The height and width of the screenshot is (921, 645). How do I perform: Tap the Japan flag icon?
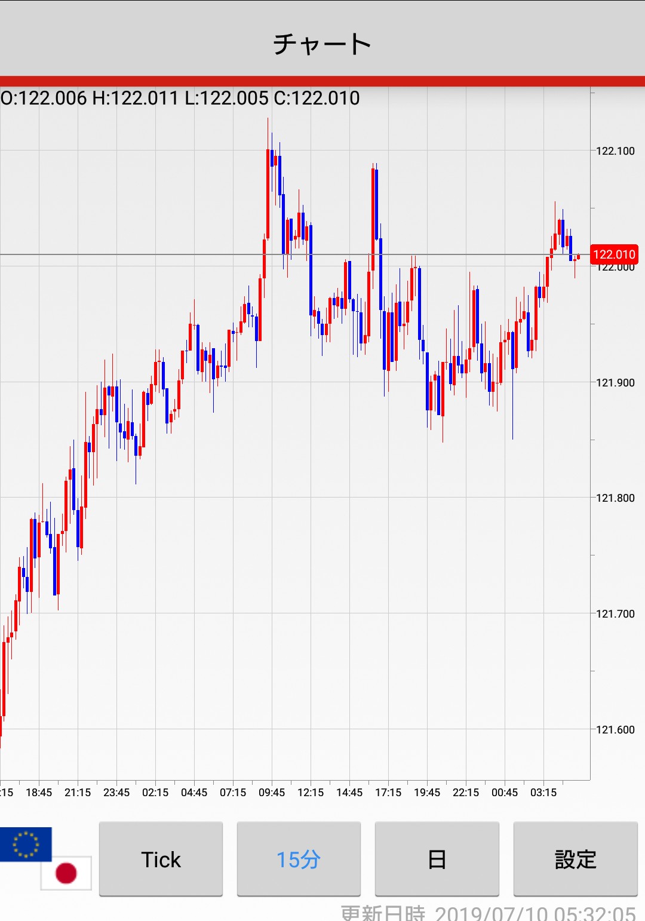point(66,873)
